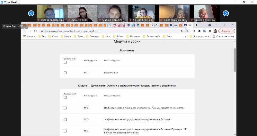Check all lessons in Вступление header

coord(65,62)
